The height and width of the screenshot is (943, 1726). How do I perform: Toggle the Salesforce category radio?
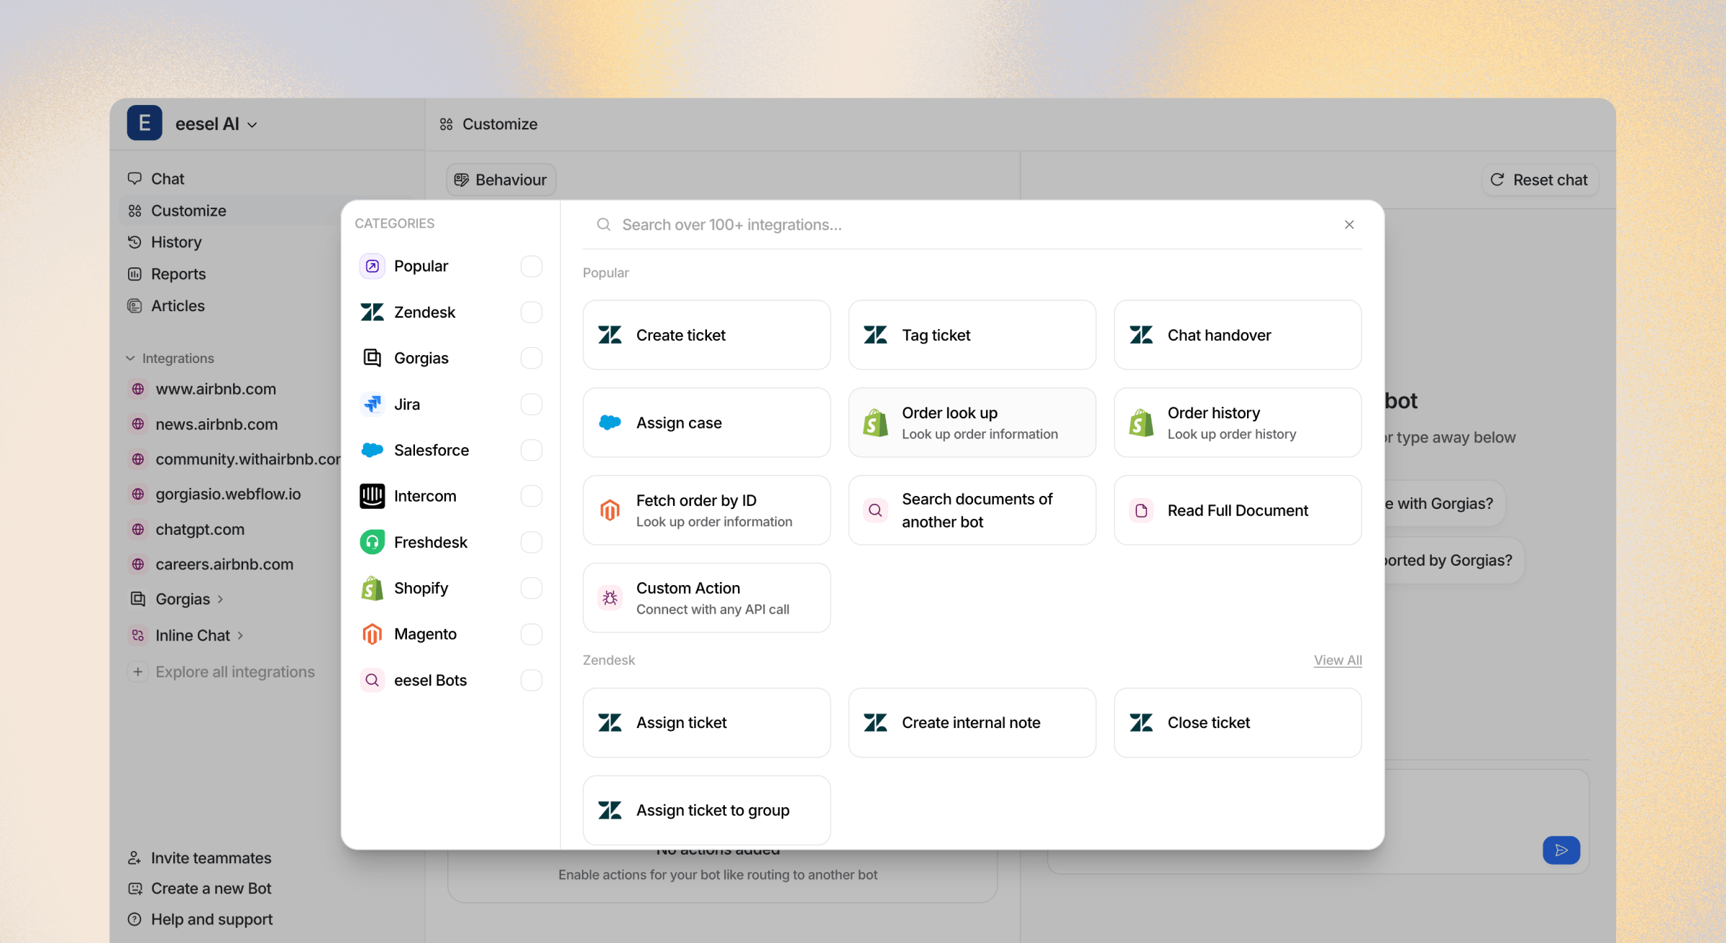tap(531, 450)
